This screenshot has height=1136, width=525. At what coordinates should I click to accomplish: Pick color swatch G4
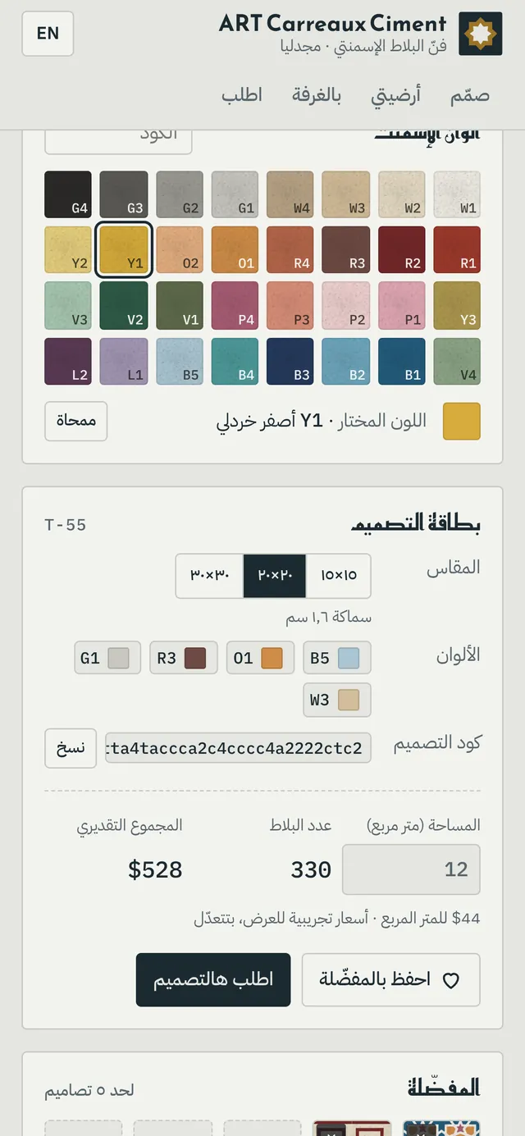tap(68, 194)
